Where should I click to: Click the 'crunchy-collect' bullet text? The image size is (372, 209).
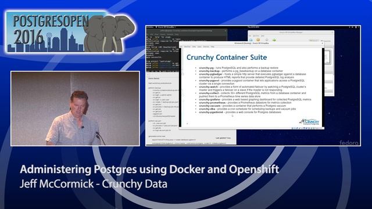[209, 93]
